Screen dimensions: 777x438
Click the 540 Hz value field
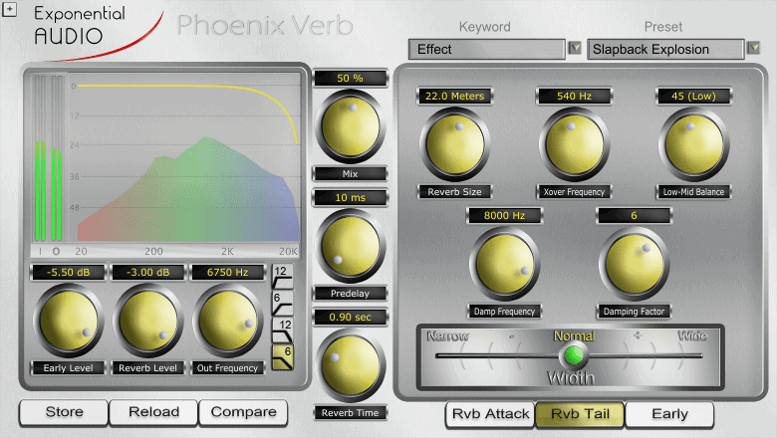point(575,96)
